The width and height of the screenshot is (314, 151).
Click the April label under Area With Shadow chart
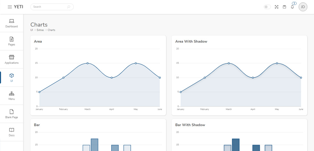pos(253,109)
